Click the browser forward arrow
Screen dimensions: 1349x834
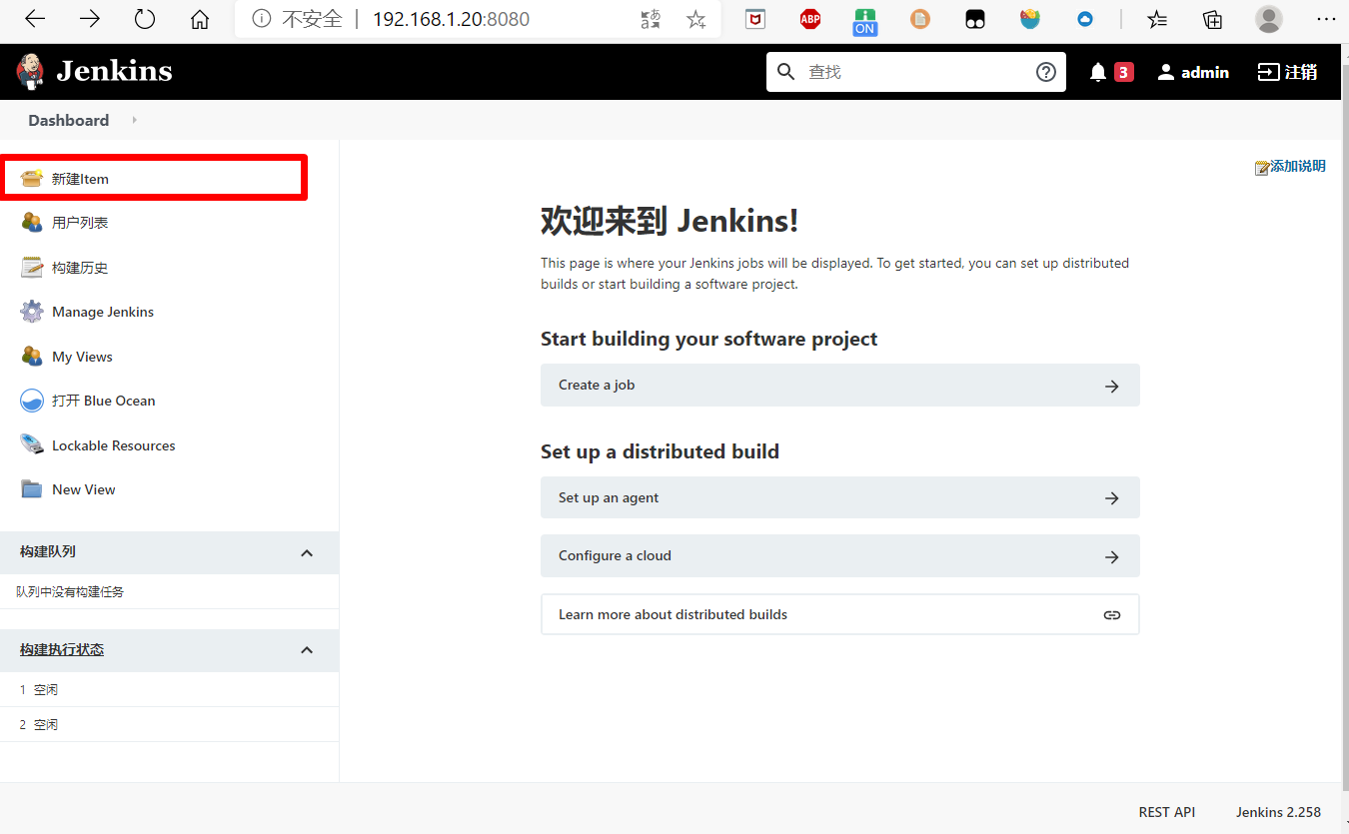pyautogui.click(x=90, y=19)
